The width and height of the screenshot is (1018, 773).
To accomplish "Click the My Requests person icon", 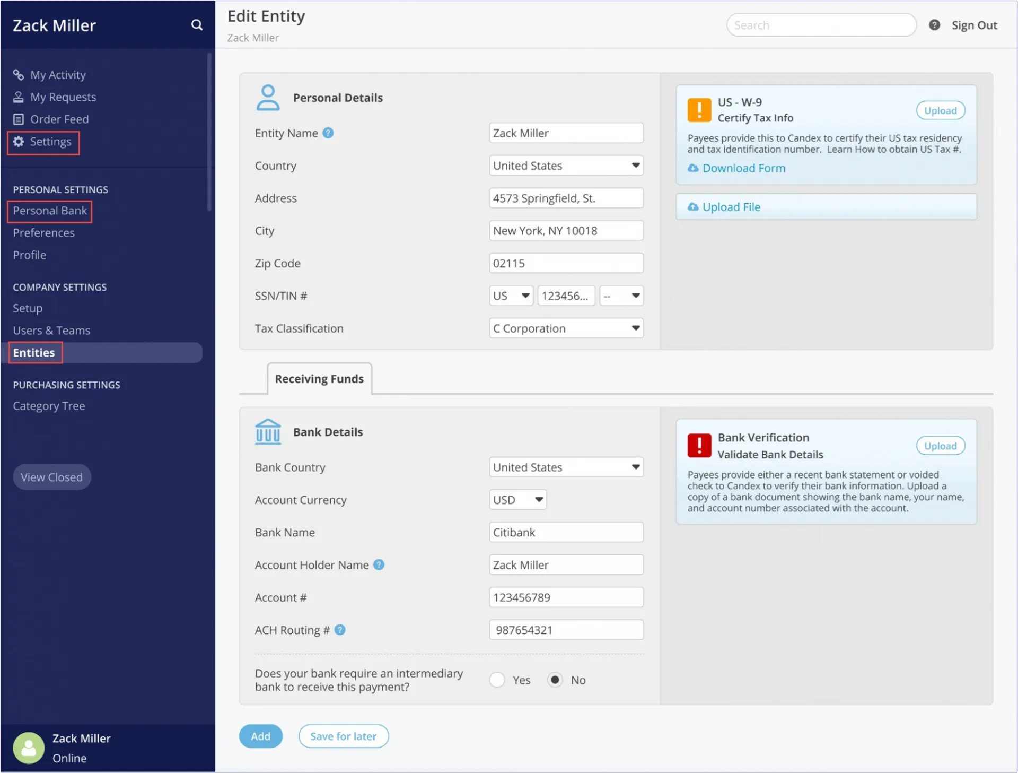I will click(x=19, y=97).
